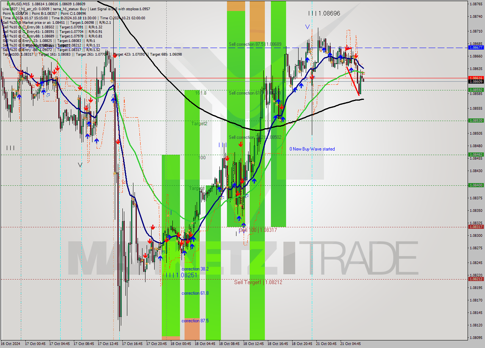Click the 'correction 38.2' label

click(x=195, y=269)
